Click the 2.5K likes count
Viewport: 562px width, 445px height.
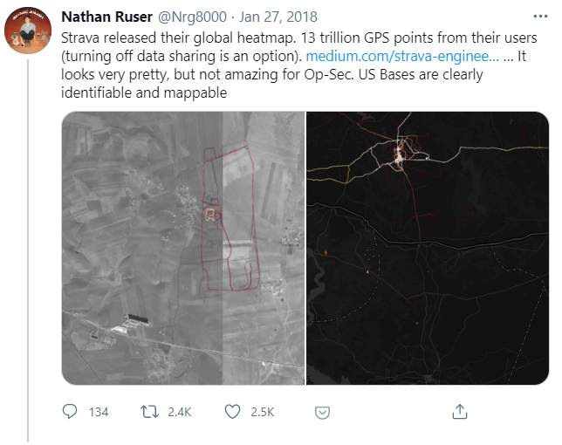pos(262,411)
